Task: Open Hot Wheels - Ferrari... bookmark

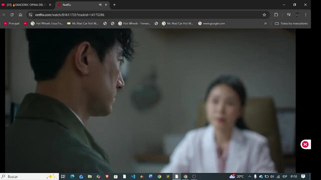Action: 134,23
